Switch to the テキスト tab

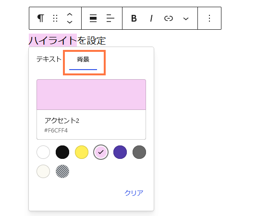(49, 59)
